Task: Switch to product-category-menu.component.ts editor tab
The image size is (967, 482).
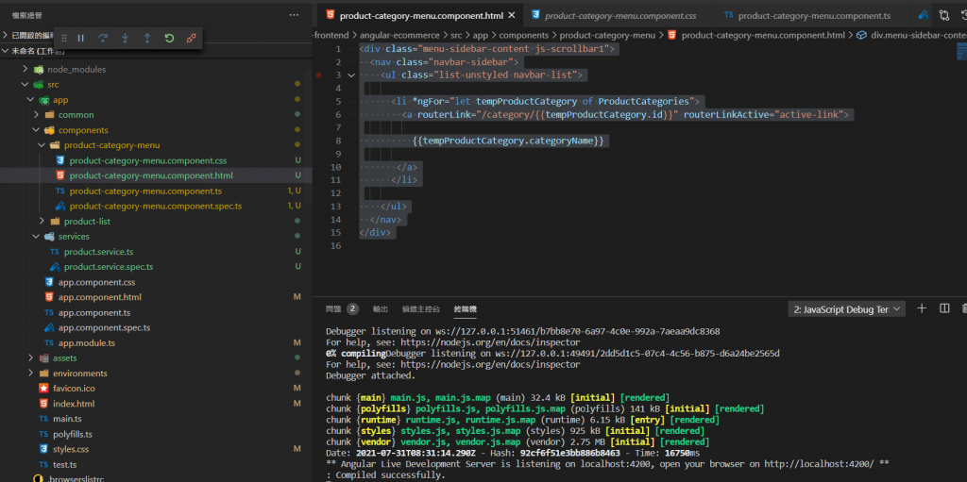Action: coord(813,16)
